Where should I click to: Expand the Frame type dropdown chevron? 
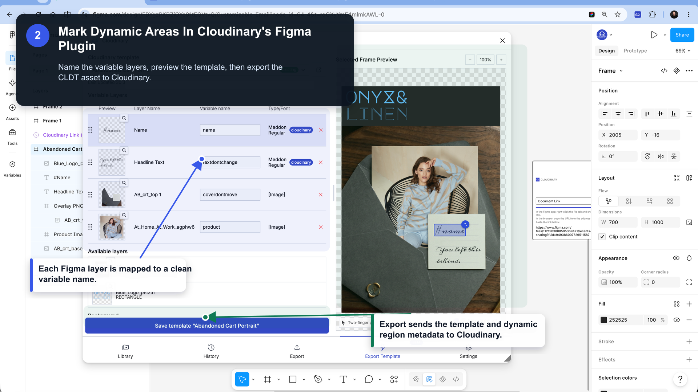coord(621,71)
